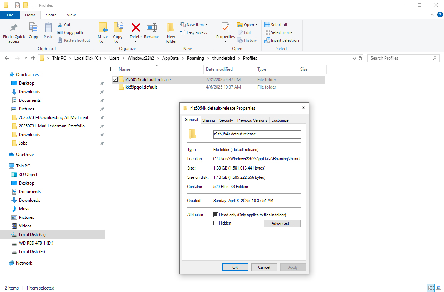Toggle the select-all checkbox in header
Viewport: 444px width, 292px height.
click(x=113, y=69)
